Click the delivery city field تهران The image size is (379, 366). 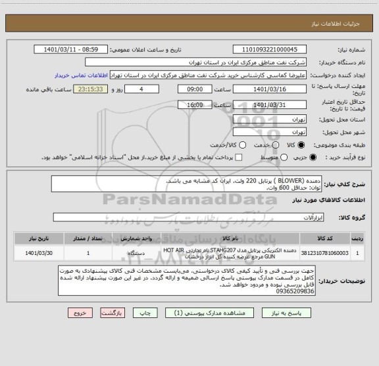coord(270,132)
